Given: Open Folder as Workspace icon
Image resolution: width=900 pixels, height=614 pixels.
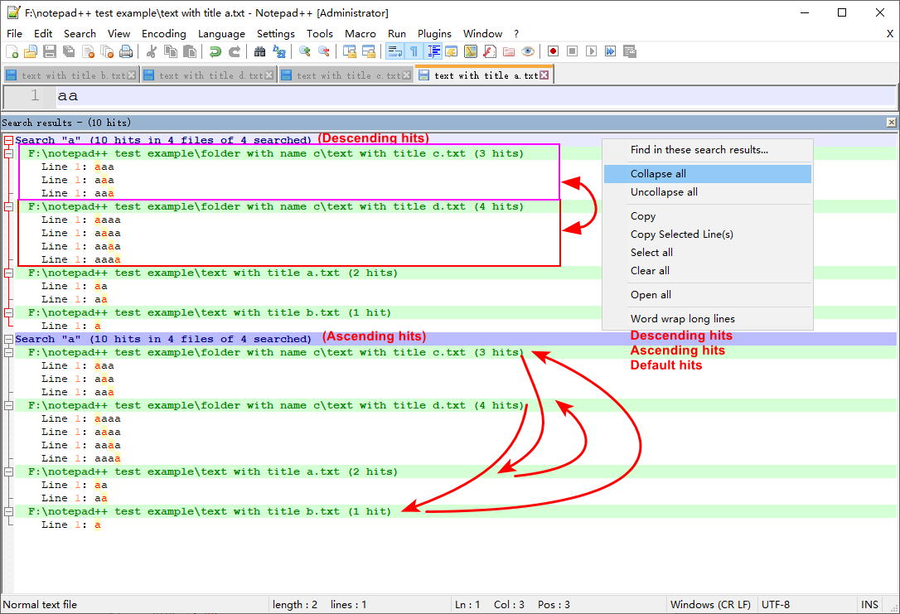Looking at the screenshot, I should 509,51.
